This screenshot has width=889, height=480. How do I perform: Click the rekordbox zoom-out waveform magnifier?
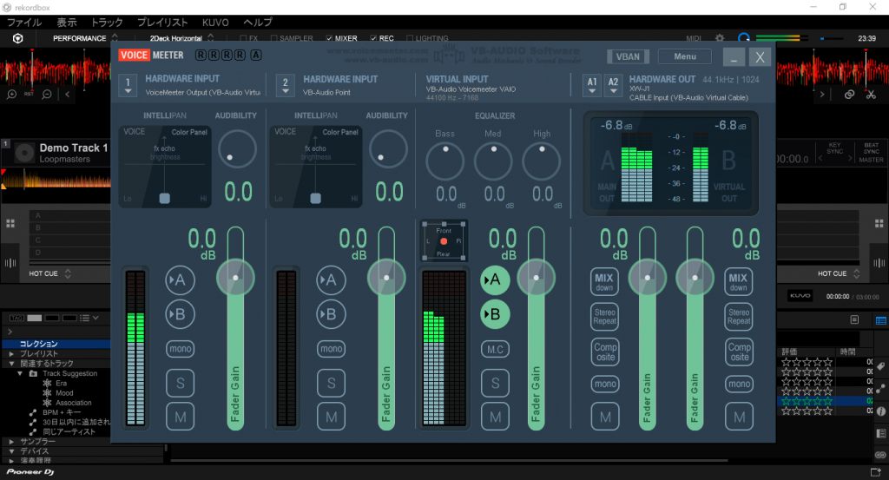(47, 94)
